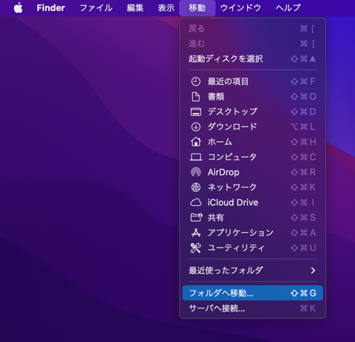
Task: Click the AirDrop radar icon
Action: point(196,172)
